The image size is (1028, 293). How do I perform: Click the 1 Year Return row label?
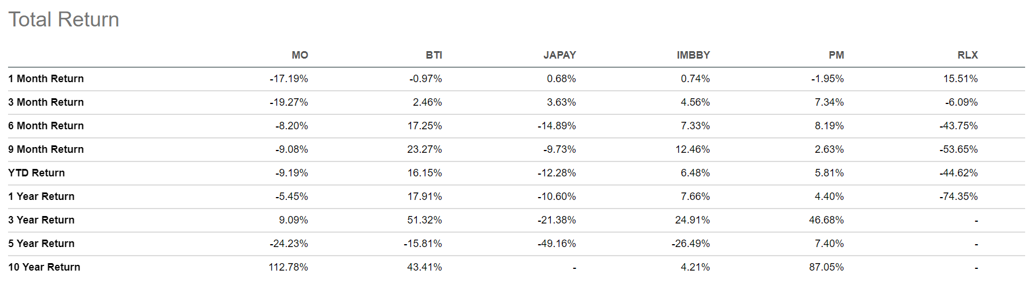click(x=41, y=196)
